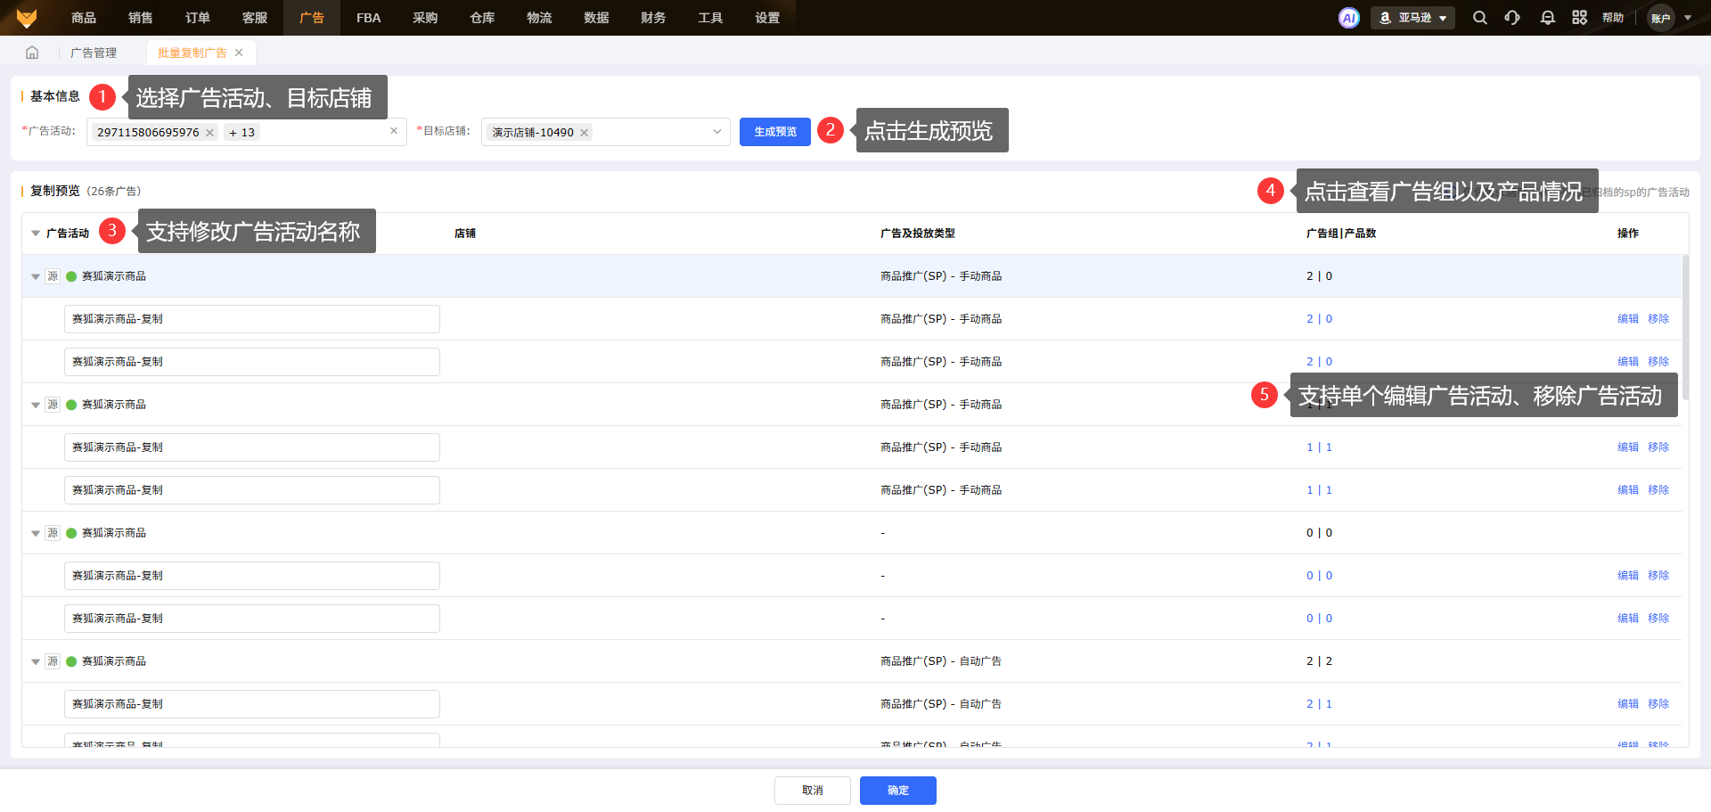Open the 仓库 menu
1711x812 pixels.
pos(483,18)
